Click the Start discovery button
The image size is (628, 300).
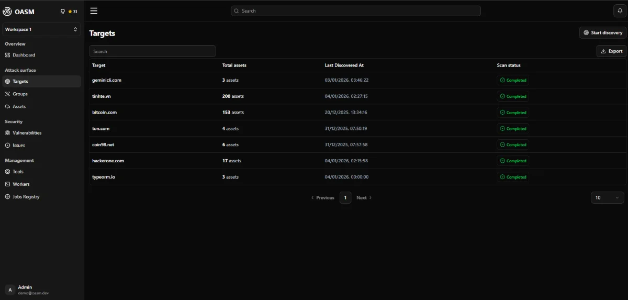tap(603, 32)
